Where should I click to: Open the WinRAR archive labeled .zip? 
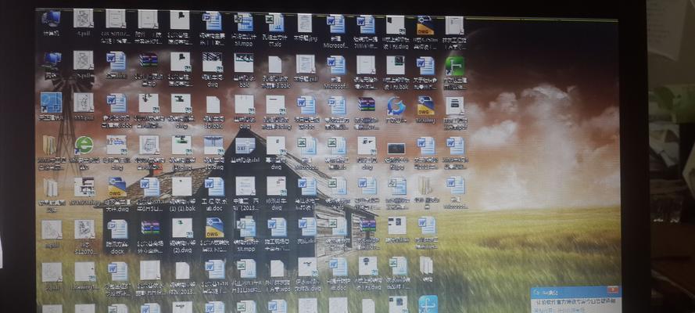[x=149, y=61]
